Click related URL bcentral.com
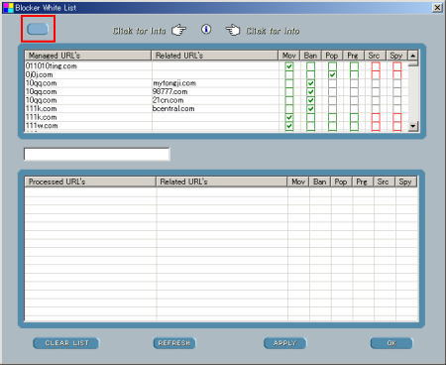This screenshot has height=365, width=446. point(173,109)
